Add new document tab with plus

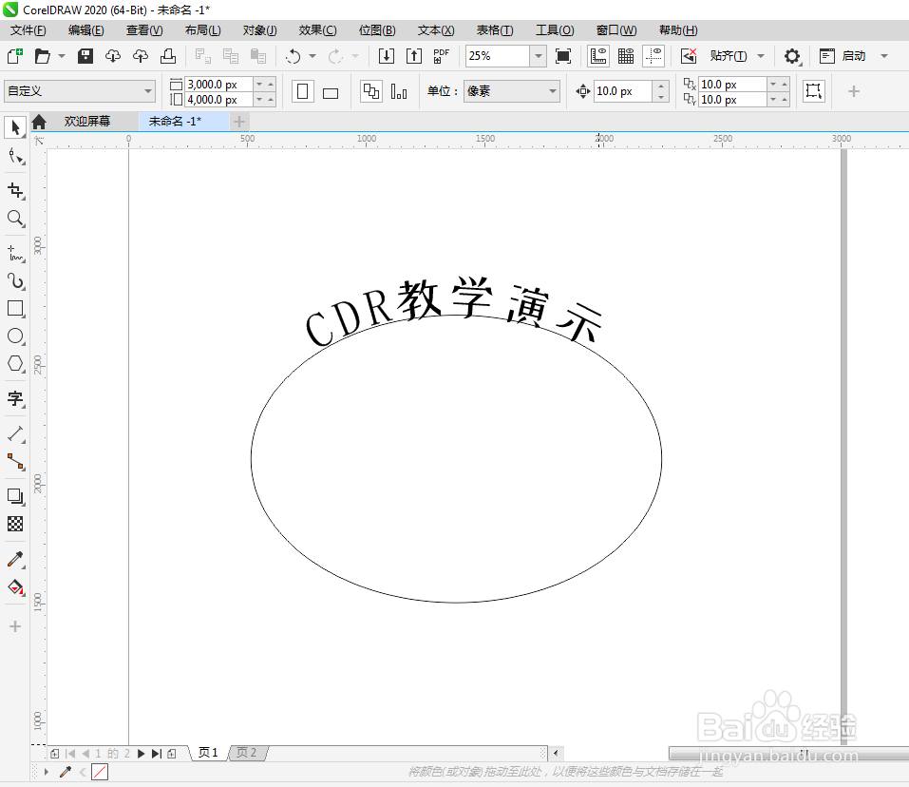pos(239,122)
